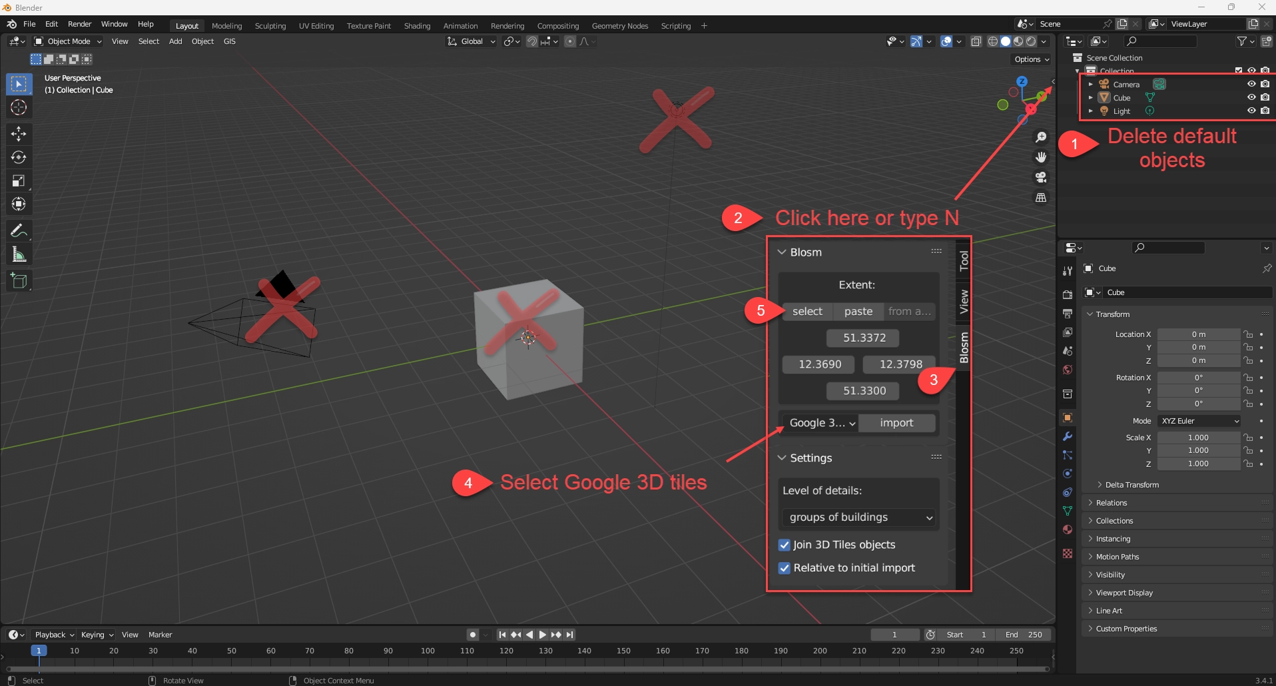
Task: Toggle proportional editing in header
Action: pyautogui.click(x=570, y=41)
